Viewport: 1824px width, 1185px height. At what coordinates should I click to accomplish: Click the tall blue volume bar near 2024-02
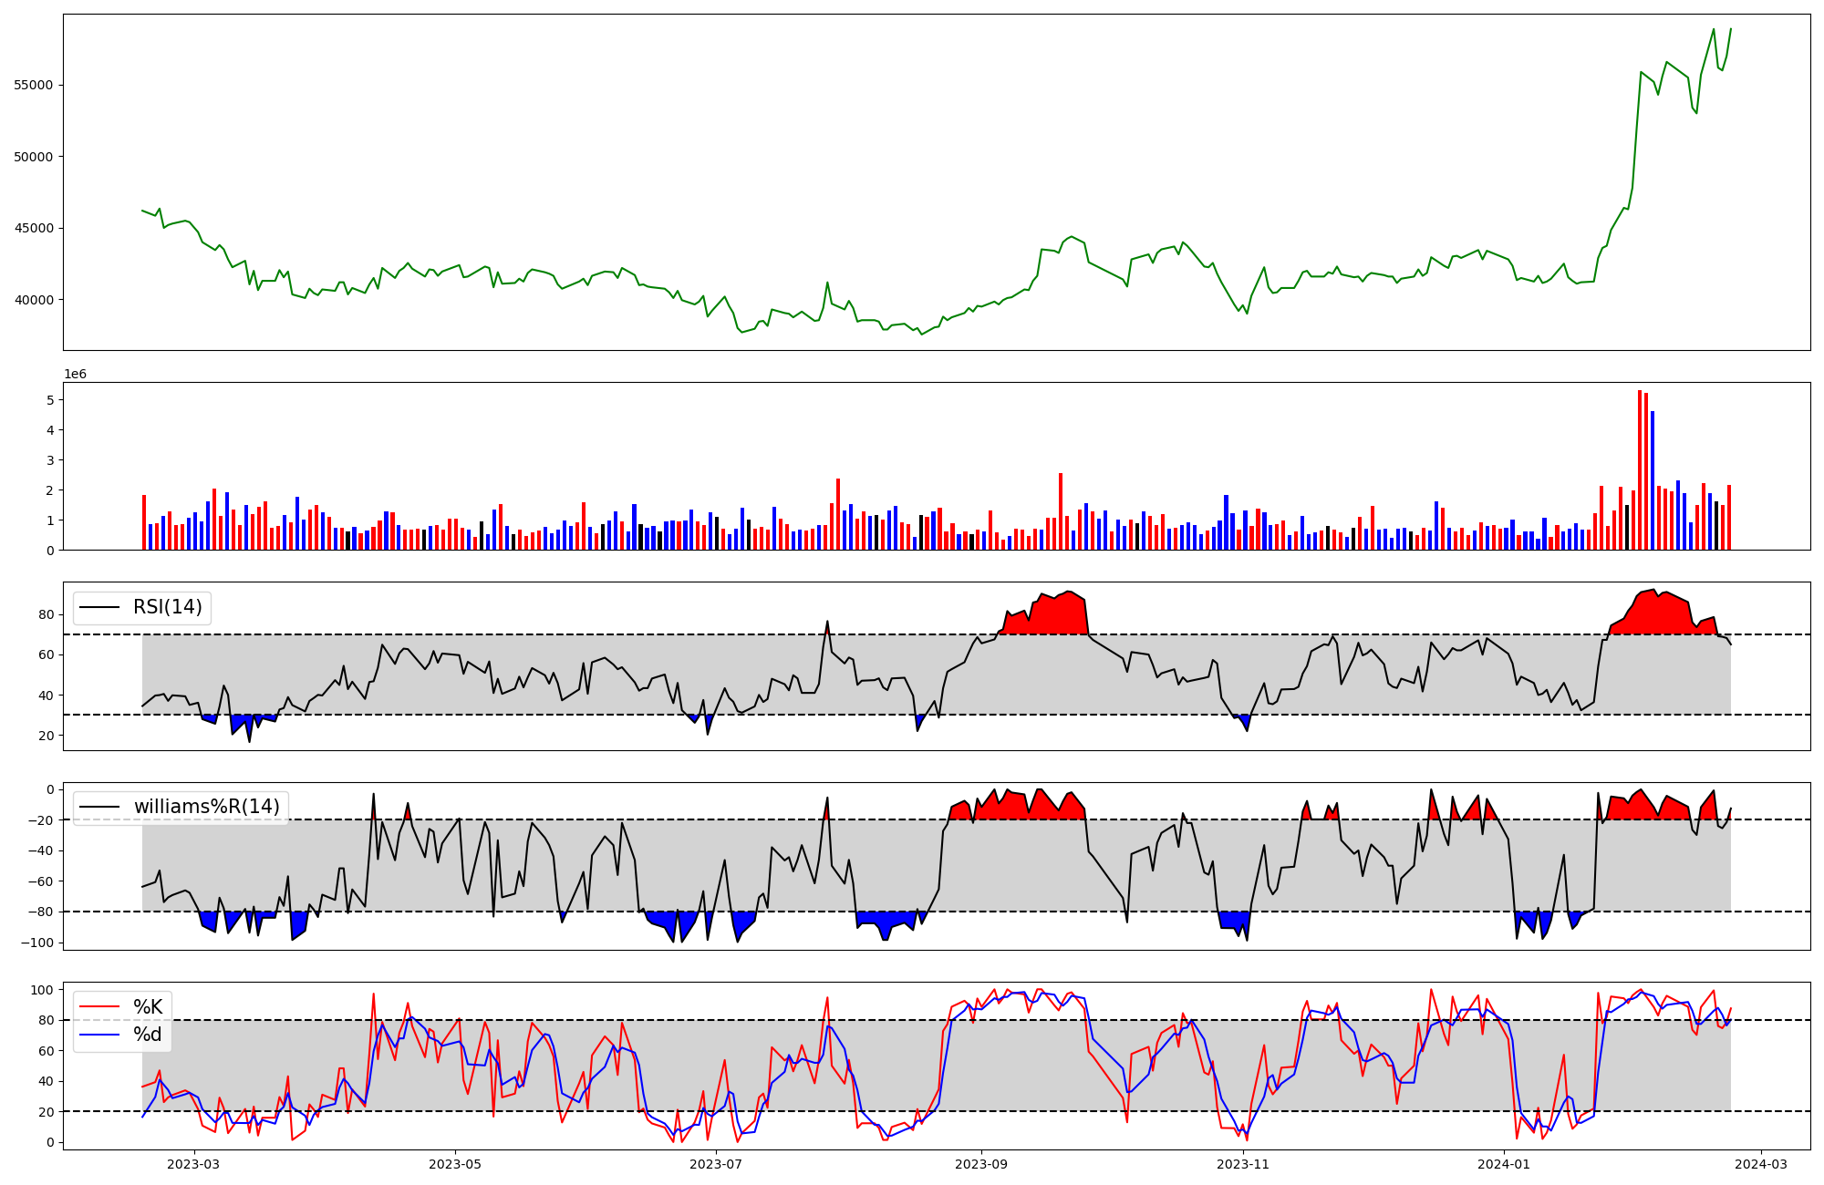[x=1653, y=480]
